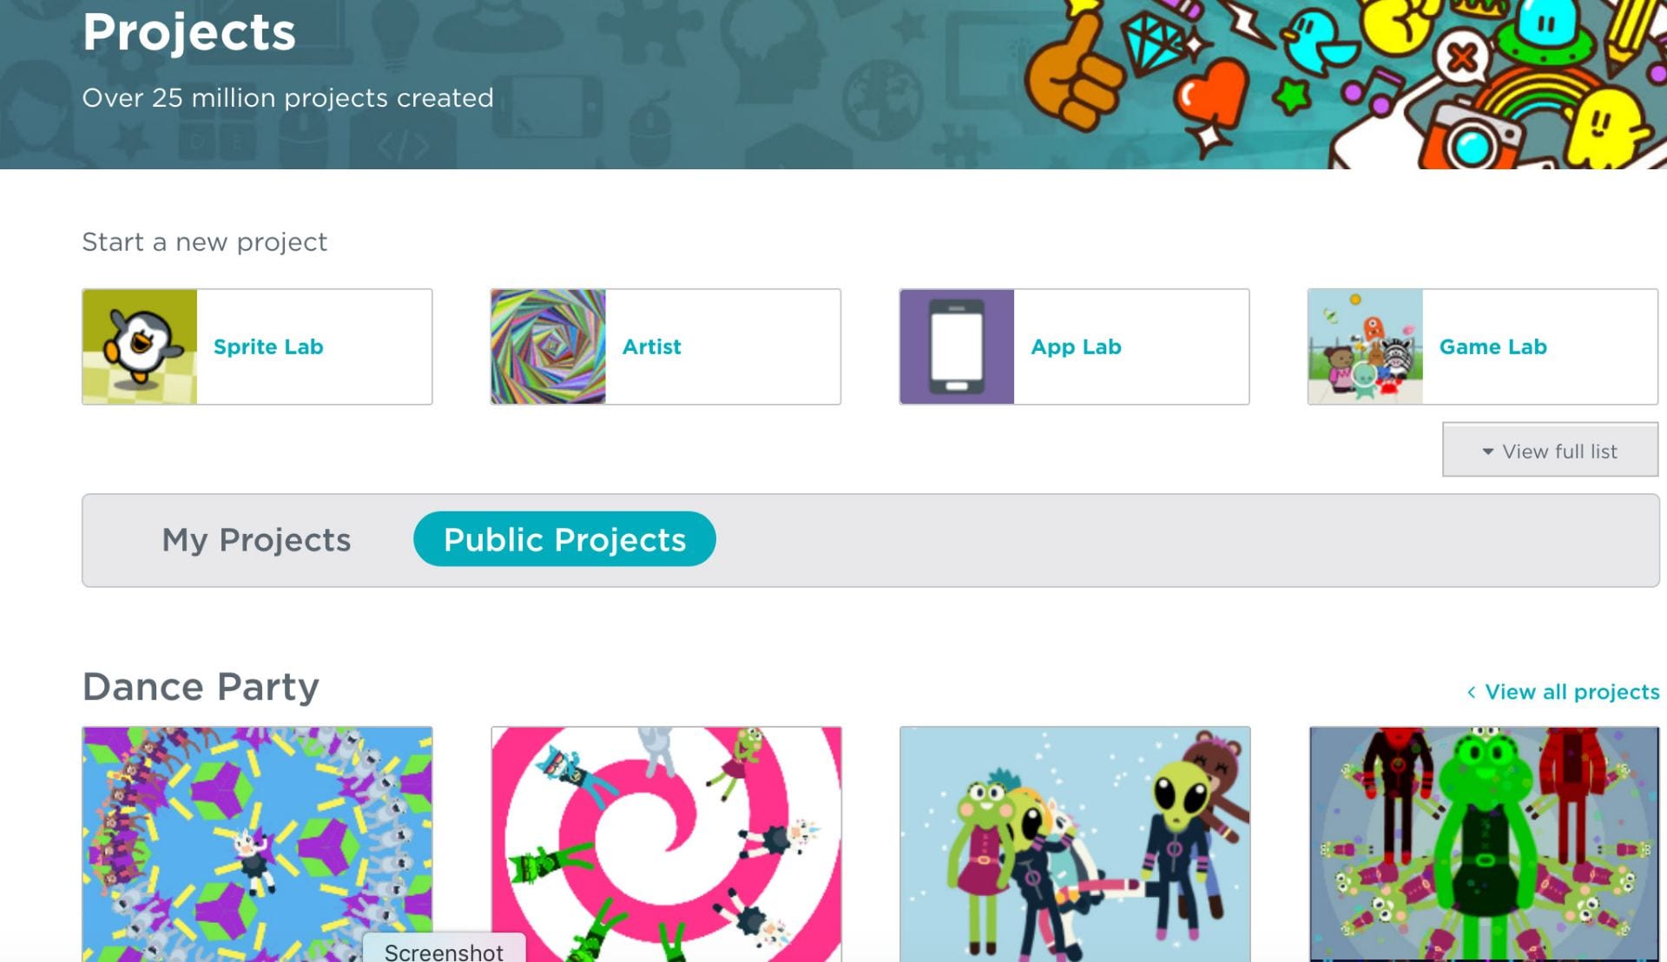Click the Game Lab characters icon
1667x962 pixels.
click(1366, 346)
